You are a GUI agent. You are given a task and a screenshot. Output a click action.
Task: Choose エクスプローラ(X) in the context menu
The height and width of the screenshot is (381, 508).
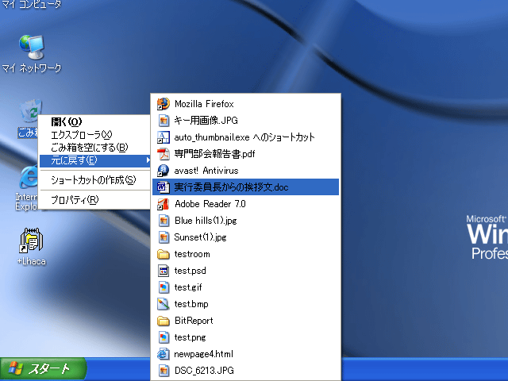tap(94, 135)
